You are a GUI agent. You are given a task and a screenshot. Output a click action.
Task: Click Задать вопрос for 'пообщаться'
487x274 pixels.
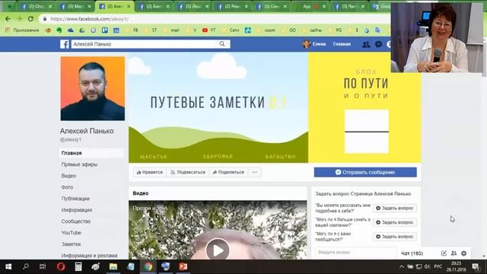395,237
